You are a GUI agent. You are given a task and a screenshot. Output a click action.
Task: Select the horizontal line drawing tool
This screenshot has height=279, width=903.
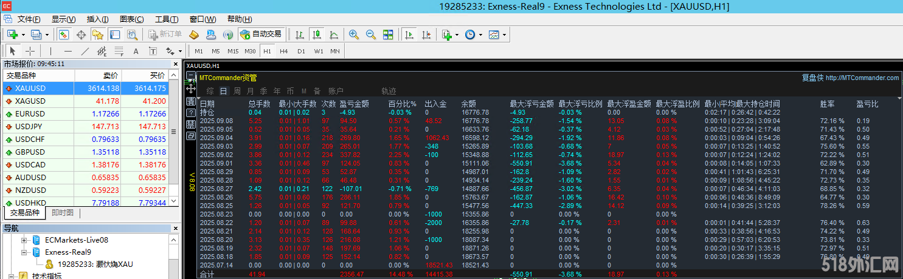[68, 51]
